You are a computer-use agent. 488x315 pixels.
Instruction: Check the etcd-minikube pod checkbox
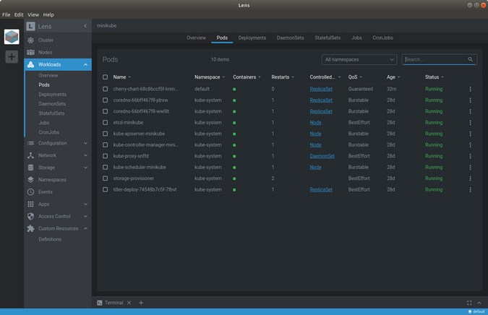pyautogui.click(x=106, y=123)
